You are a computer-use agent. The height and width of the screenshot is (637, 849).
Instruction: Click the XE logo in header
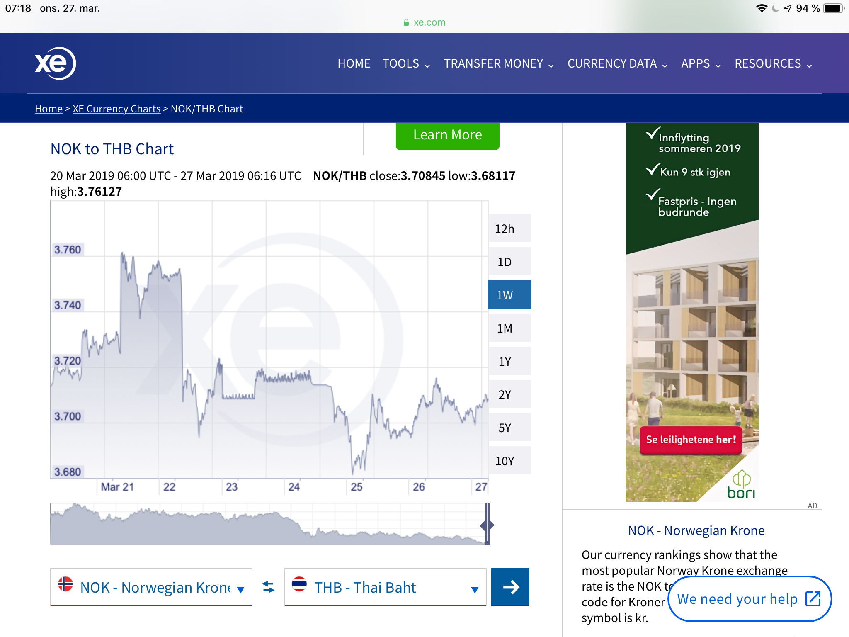tap(55, 63)
